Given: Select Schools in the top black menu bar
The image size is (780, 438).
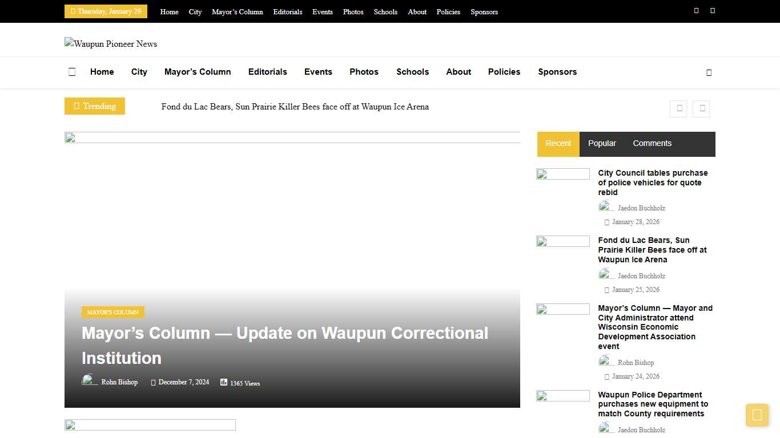Looking at the screenshot, I should (x=385, y=11).
